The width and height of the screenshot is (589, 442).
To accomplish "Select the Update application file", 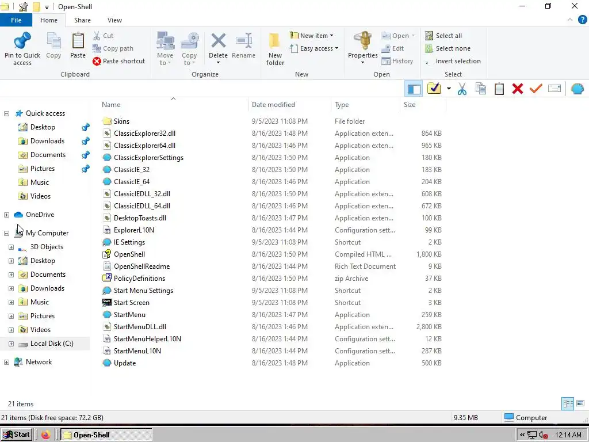I will click(119, 363).
